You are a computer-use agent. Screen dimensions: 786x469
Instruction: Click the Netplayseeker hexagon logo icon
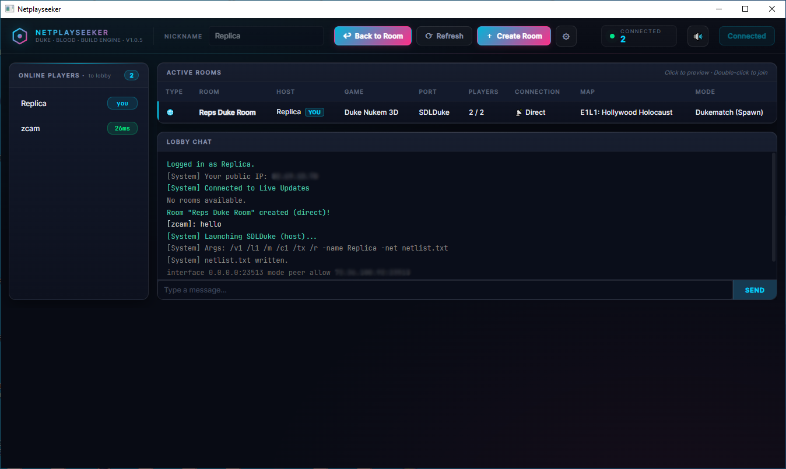click(x=20, y=36)
